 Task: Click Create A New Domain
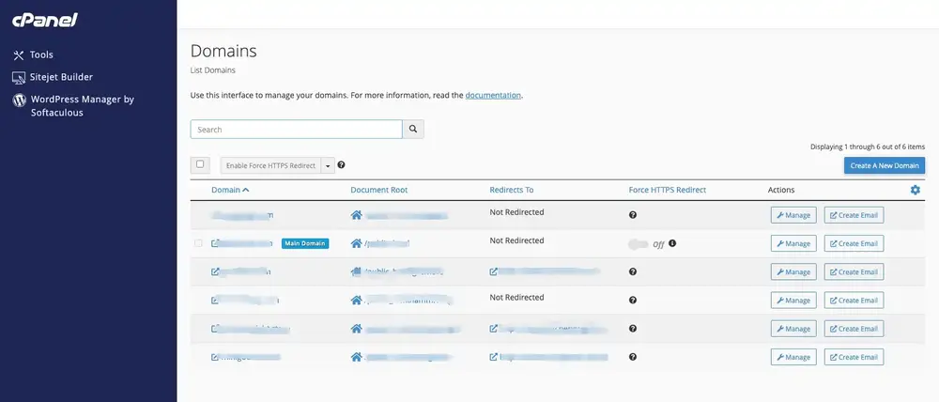(885, 165)
